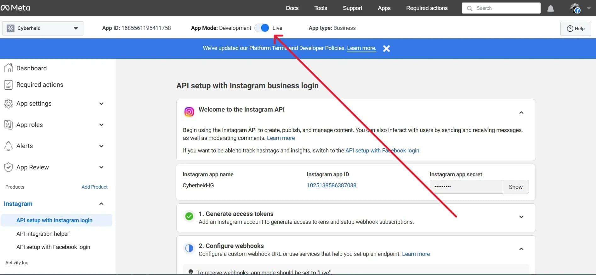The width and height of the screenshot is (596, 275).
Task: Open the Tools menu
Action: pyautogui.click(x=321, y=8)
